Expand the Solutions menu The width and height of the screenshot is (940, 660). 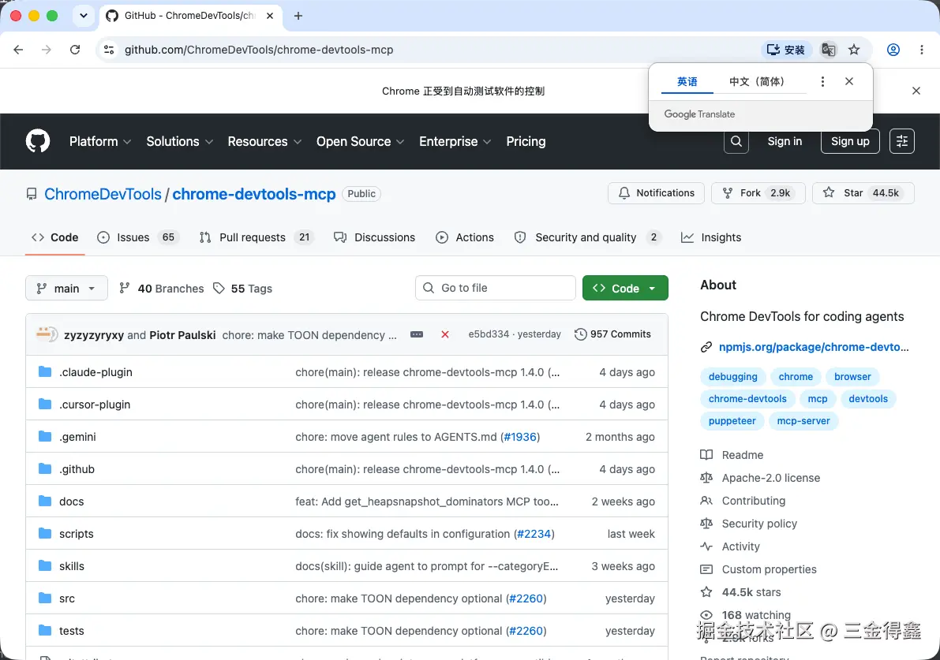pyautogui.click(x=180, y=141)
